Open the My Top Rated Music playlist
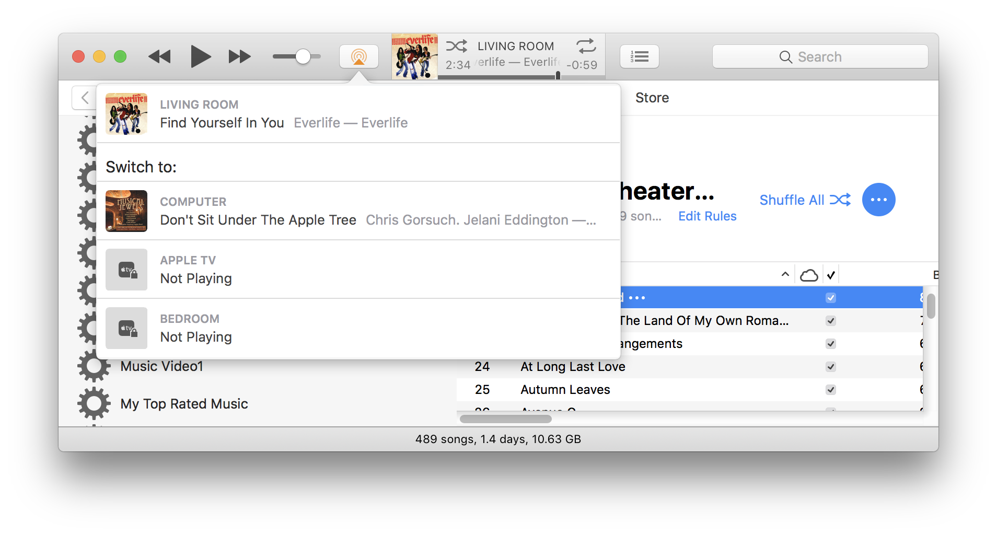The height and width of the screenshot is (535, 997). (x=184, y=404)
